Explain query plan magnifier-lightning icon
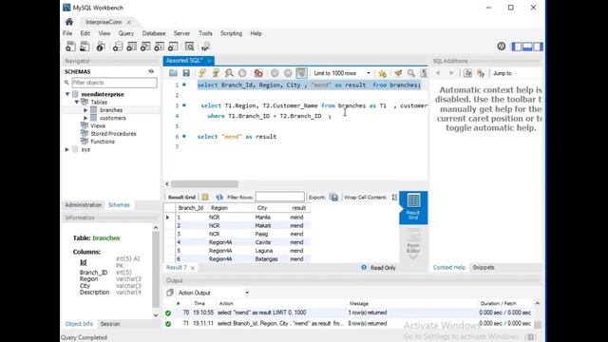Screen dimensions: 608x342 pyautogui.click(x=229, y=73)
